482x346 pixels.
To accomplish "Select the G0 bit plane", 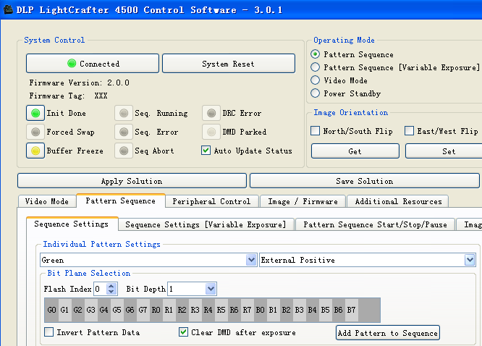I will 51,310.
